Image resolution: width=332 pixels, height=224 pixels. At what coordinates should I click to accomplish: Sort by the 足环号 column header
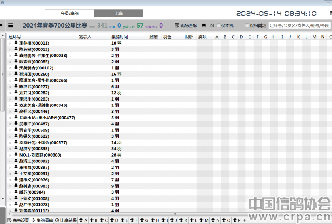coord(42,37)
